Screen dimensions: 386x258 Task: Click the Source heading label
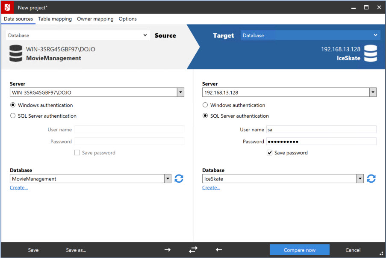tap(165, 36)
